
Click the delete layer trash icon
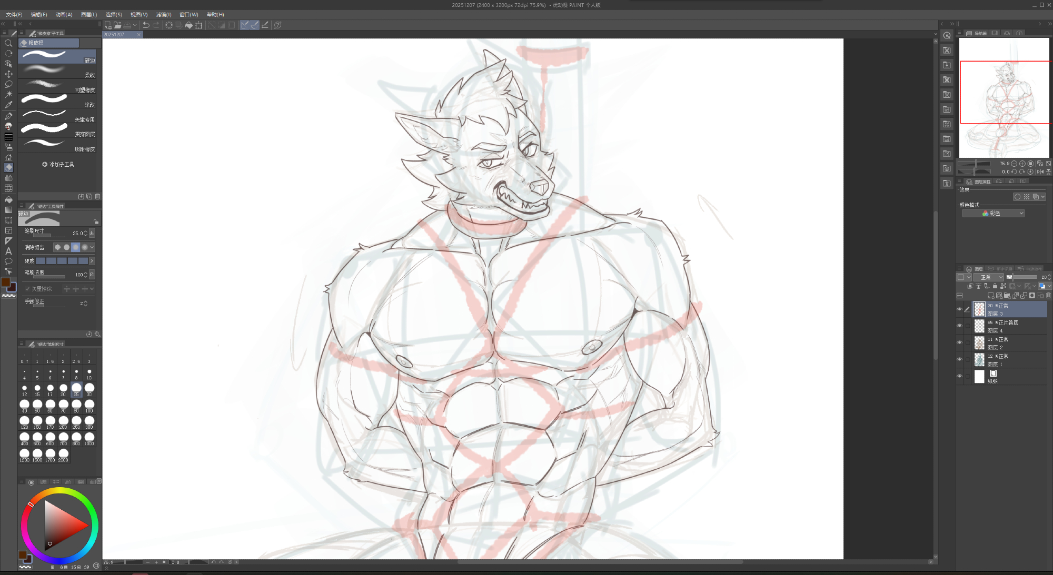(1048, 296)
